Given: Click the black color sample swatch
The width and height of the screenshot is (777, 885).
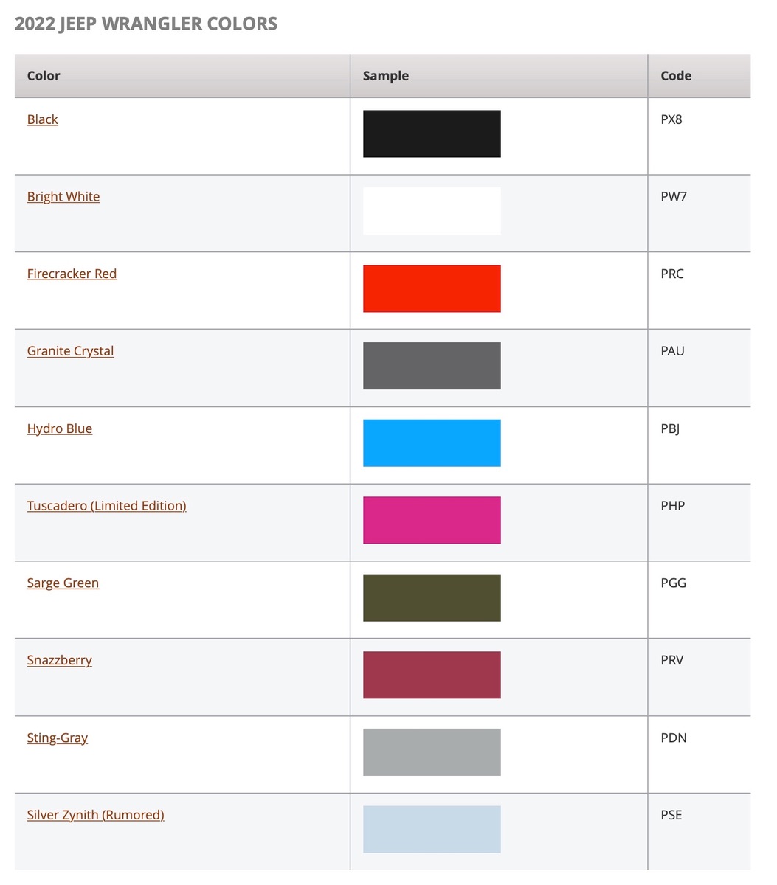Looking at the screenshot, I should pos(432,133).
